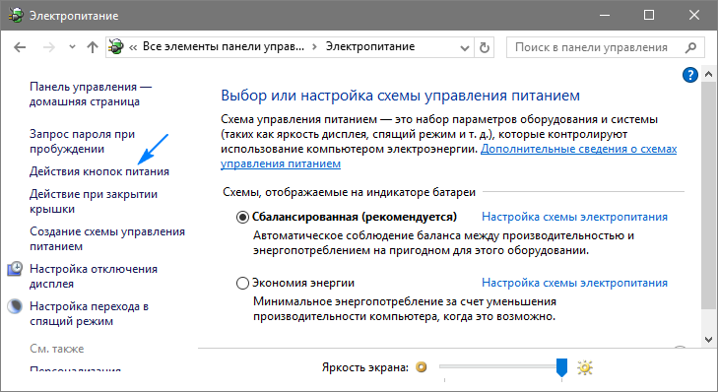Click Электропитание breadcrumb in address bar

click(370, 46)
